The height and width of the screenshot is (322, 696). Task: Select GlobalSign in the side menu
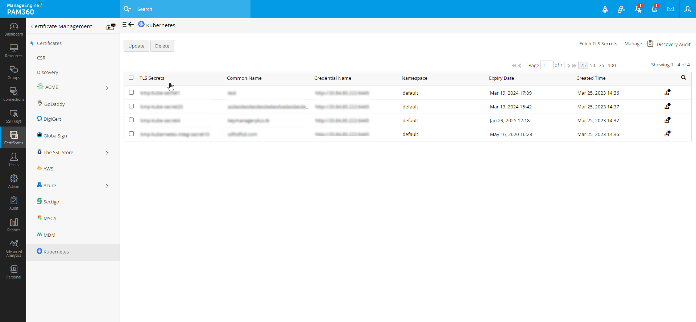point(55,136)
